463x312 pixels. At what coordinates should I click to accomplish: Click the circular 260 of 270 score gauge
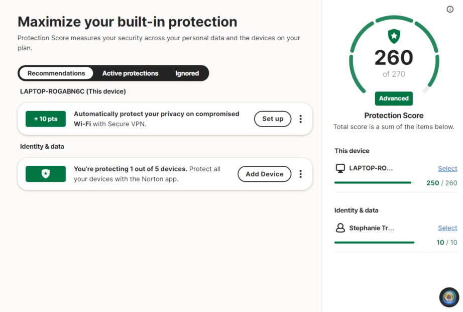pos(394,58)
